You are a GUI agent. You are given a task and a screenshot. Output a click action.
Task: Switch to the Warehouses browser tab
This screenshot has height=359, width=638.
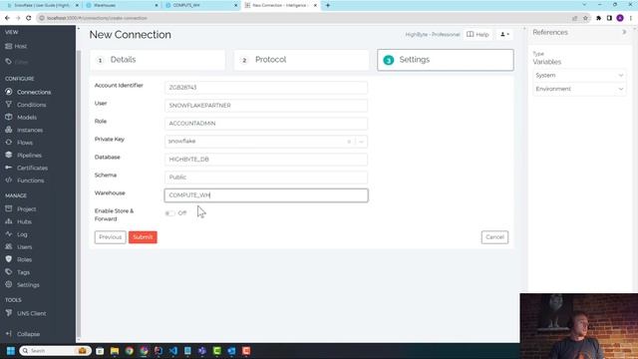coord(121,5)
